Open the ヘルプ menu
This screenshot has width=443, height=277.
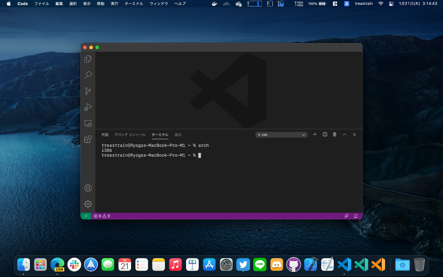tap(180, 4)
